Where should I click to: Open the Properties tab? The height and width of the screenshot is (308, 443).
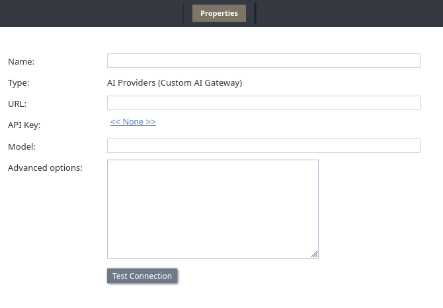219,13
